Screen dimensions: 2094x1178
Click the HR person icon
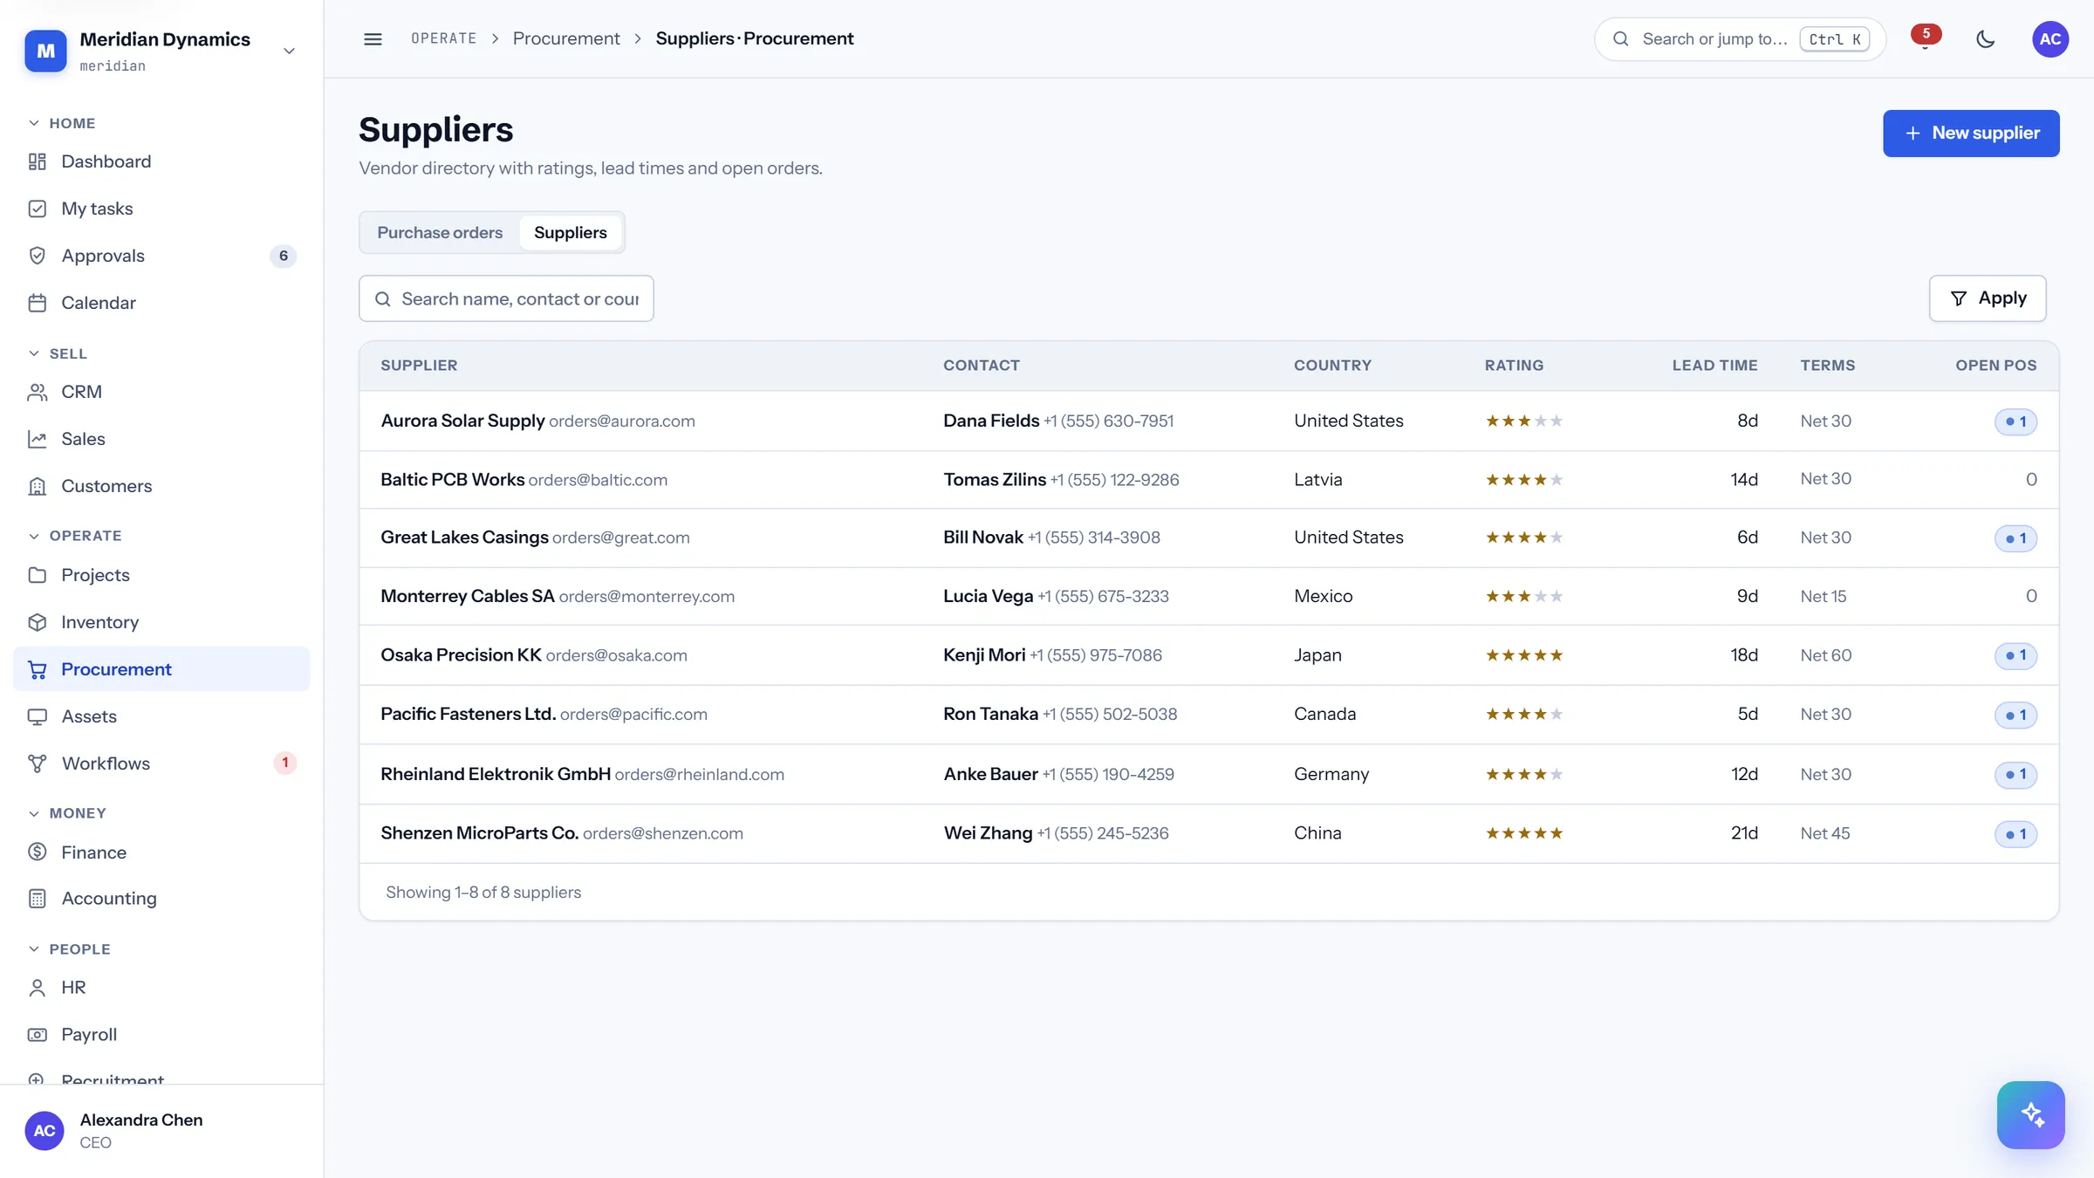37,988
